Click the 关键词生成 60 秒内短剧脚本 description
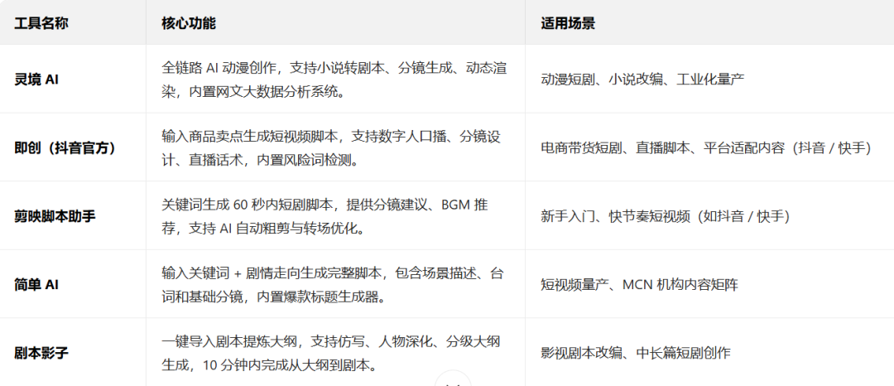This screenshot has height=386, width=894. coord(335,215)
